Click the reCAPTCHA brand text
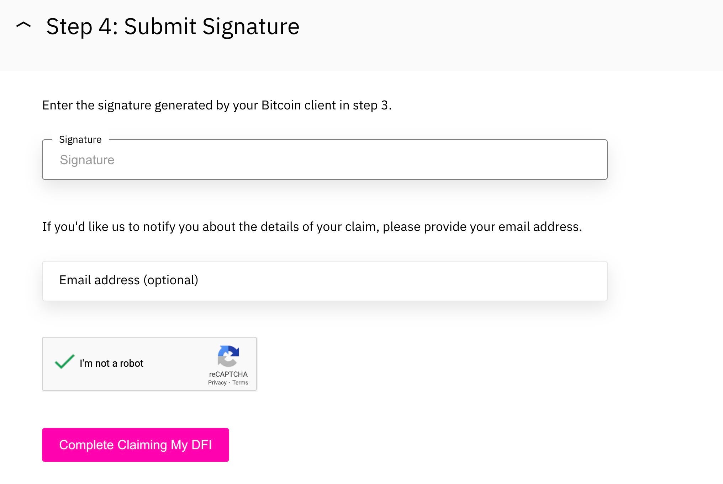The width and height of the screenshot is (723, 484). tap(228, 374)
